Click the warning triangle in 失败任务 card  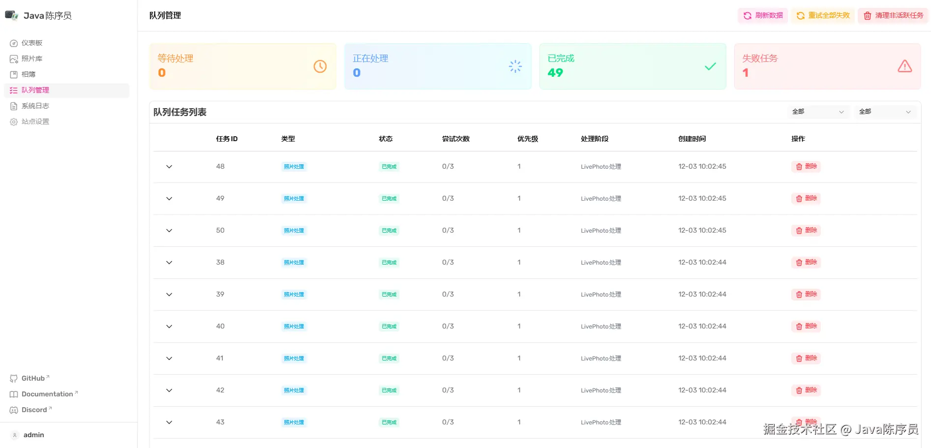(904, 66)
